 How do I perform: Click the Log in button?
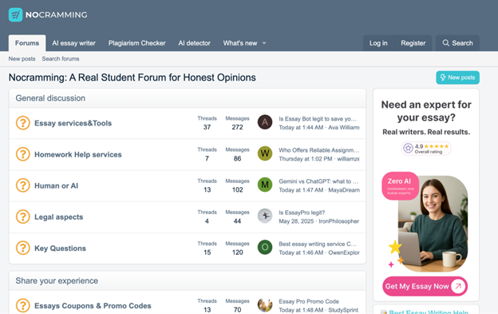378,43
